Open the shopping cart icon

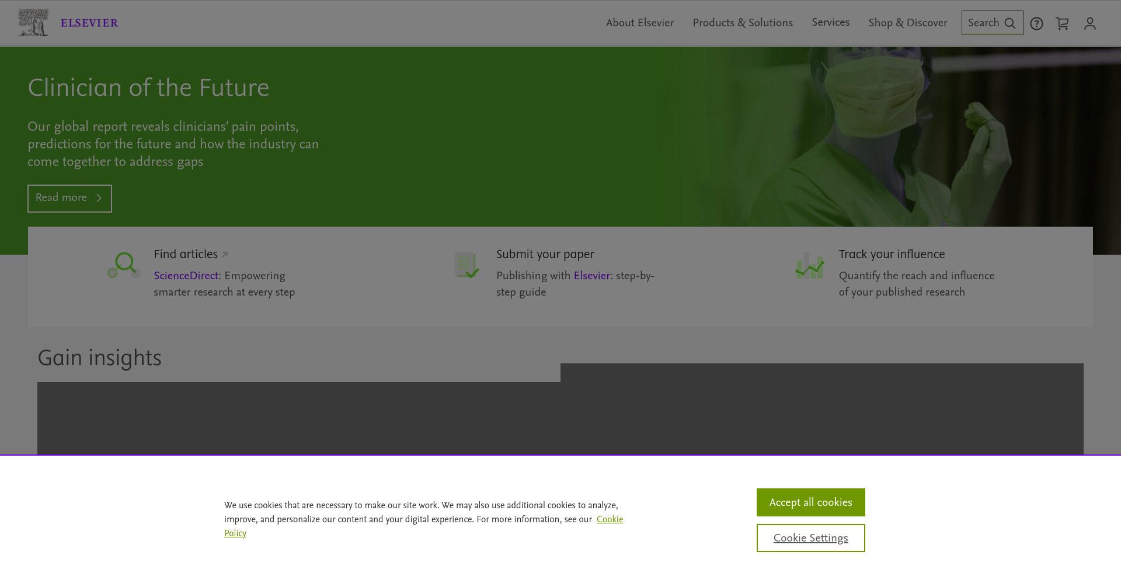coord(1062,23)
